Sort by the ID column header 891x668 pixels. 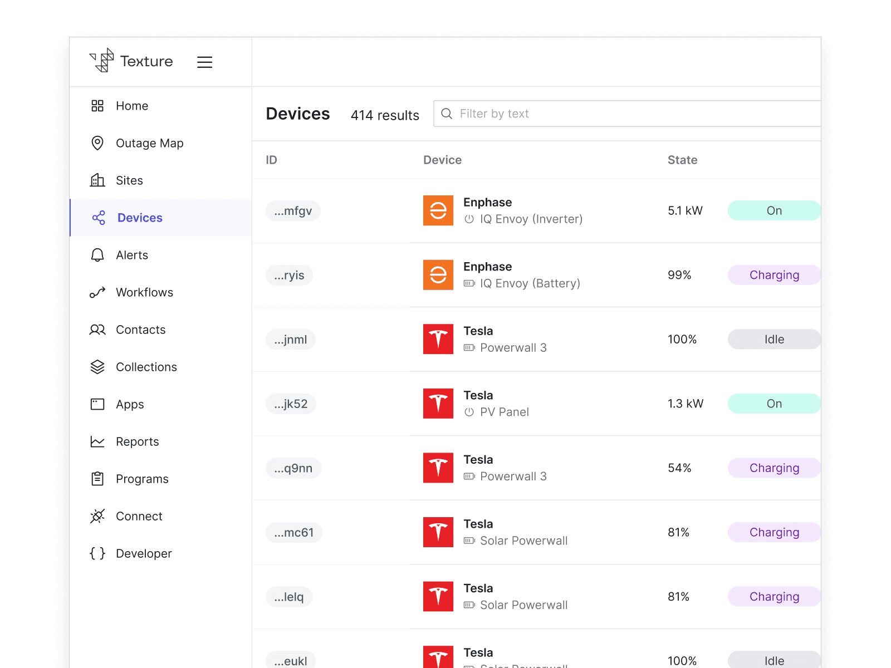point(271,160)
